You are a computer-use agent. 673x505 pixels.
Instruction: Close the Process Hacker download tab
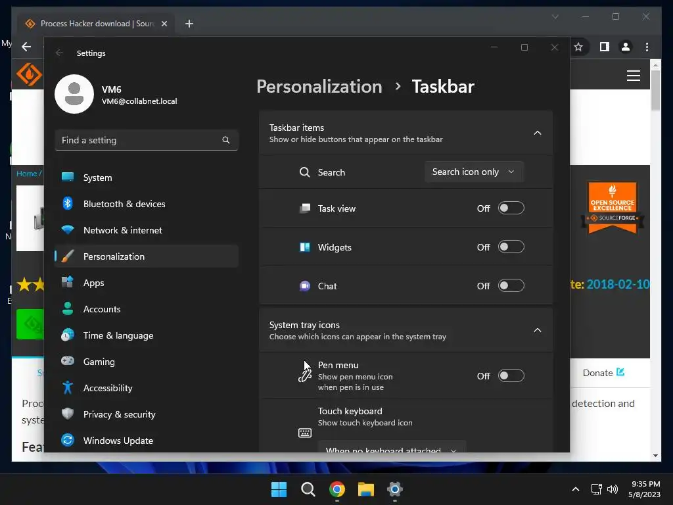pos(164,24)
